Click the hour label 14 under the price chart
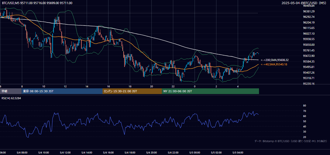The height and width of the screenshot is (155, 330). click(87, 86)
